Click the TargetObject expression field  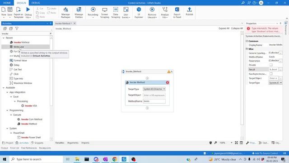click(154, 95)
